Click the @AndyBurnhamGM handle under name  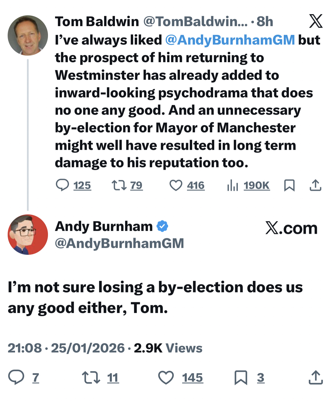click(119, 243)
